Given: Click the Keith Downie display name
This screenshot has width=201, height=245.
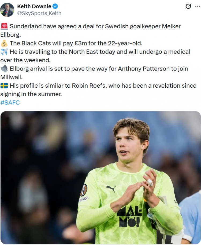Looking at the screenshot, I should tap(34, 6).
